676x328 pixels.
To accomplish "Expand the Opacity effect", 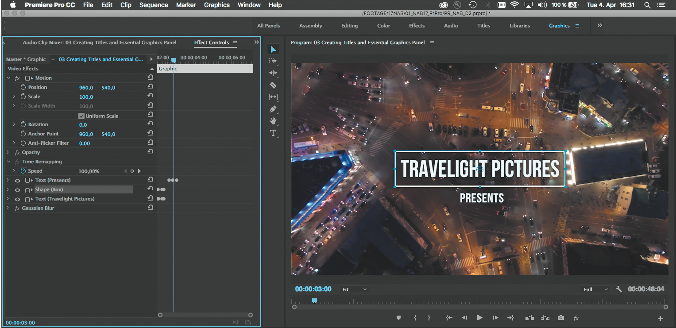I will [8, 152].
